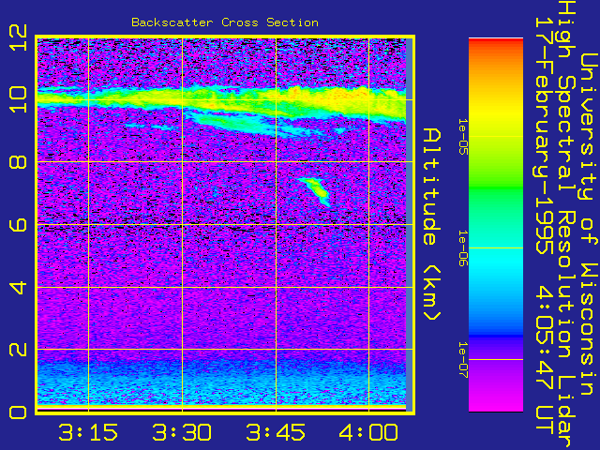This screenshot has width=600, height=450.
Task: Click the 3:15 time axis label
Action: tap(88, 432)
